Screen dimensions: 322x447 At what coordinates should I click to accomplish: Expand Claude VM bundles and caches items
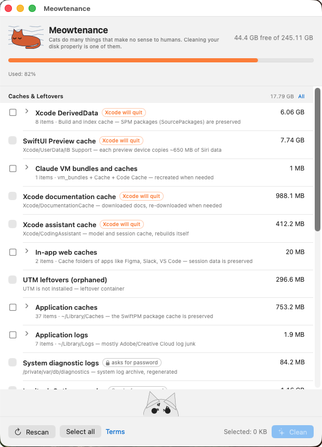coord(26,167)
